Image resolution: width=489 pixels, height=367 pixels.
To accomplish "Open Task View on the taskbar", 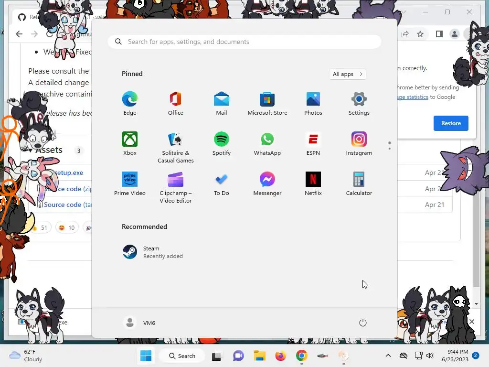I will [216, 356].
